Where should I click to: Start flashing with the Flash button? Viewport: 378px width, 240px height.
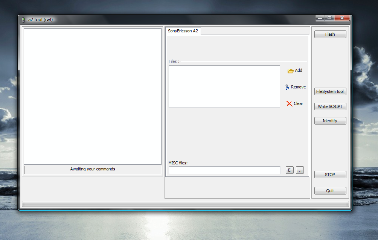point(330,34)
